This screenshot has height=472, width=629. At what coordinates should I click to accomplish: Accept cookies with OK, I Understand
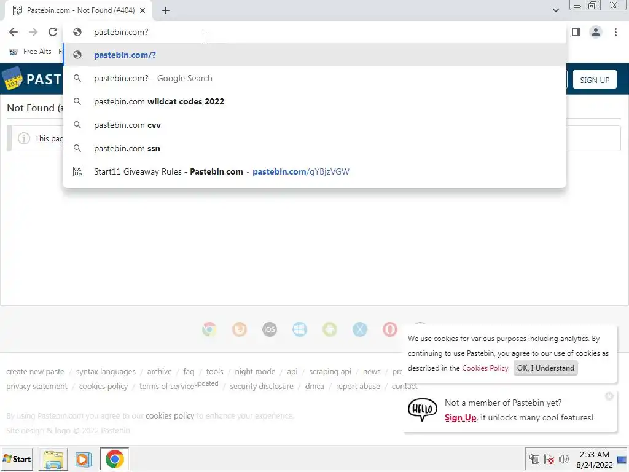(545, 368)
